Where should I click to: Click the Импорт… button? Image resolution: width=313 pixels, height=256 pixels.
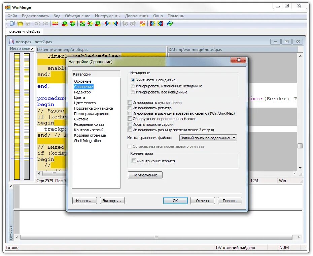coord(84,201)
